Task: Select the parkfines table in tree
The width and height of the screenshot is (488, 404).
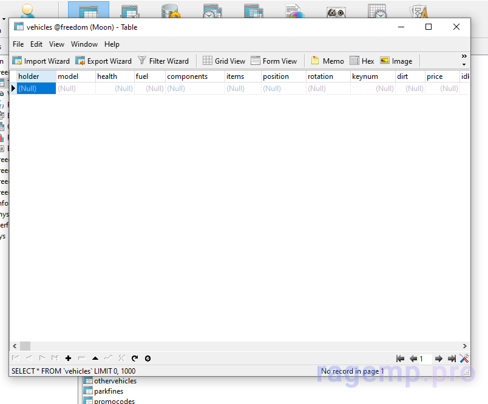Action: click(108, 391)
